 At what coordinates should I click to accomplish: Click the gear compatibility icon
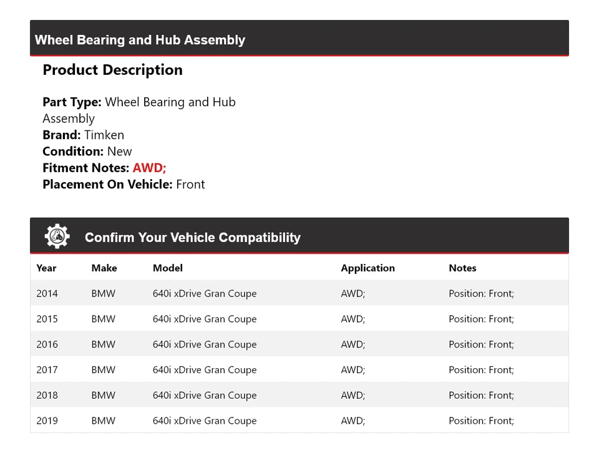click(x=57, y=236)
